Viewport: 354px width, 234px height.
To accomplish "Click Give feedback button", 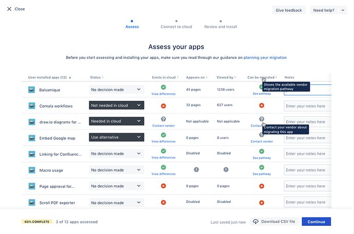I will [x=289, y=10].
